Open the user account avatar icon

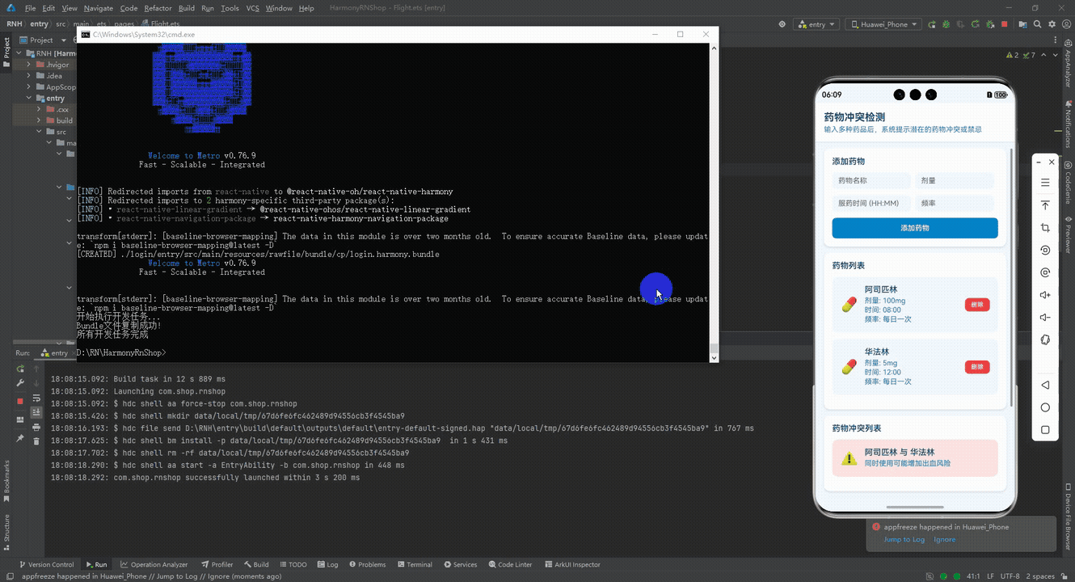tap(1064, 24)
